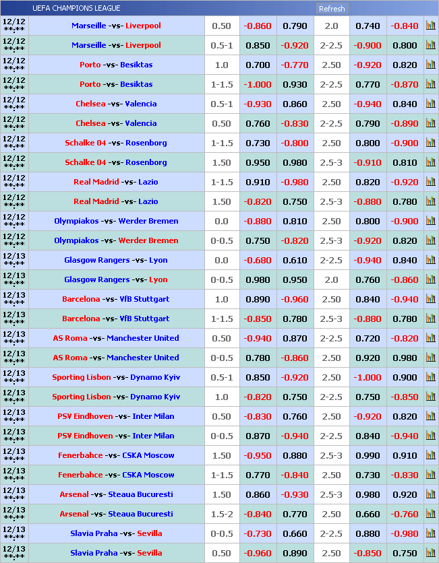This screenshot has width=439, height=563.
Task: Open chart icon for Fenerbahce-CSKA Moscow 1.50 handicap row
Action: click(x=430, y=456)
